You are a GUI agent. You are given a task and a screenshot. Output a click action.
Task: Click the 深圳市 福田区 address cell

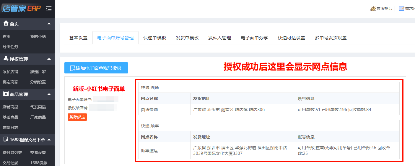click(243, 151)
